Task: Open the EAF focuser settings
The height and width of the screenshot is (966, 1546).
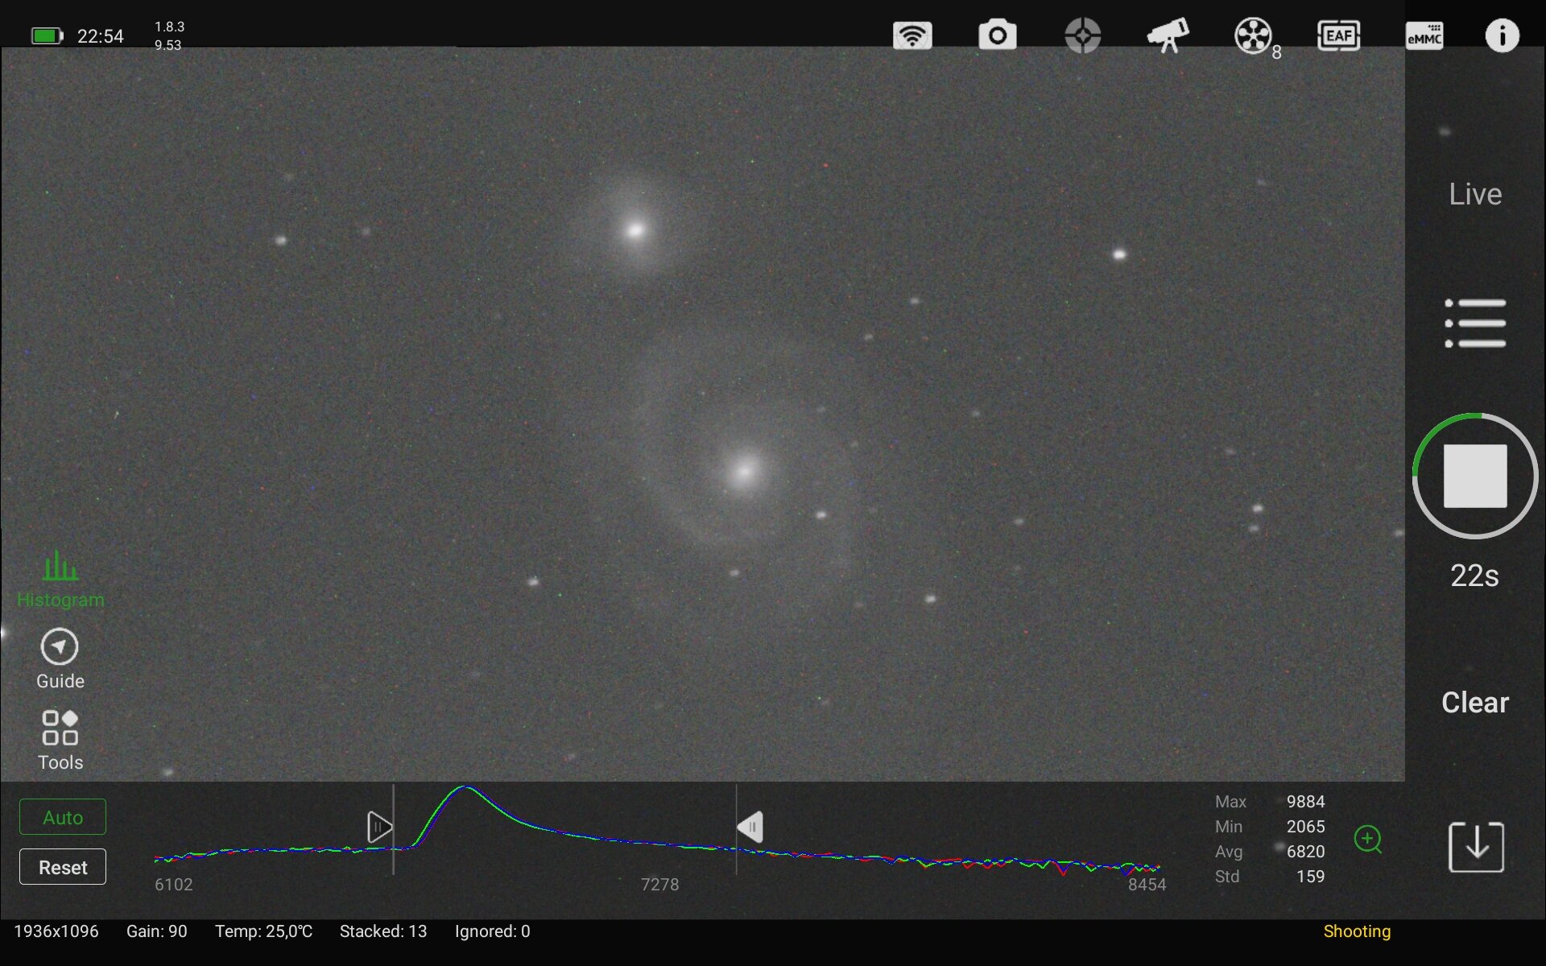Action: (1338, 36)
